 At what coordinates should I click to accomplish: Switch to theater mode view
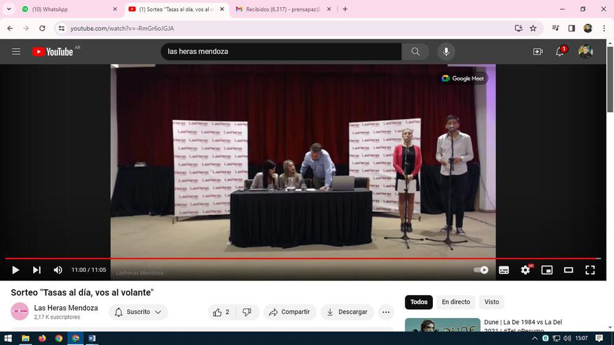[569, 270]
